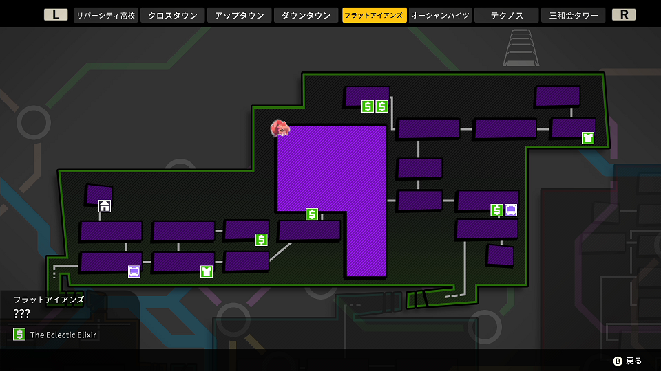Select the far northeast top room
Screen dimensions: 661x371
pyautogui.click(x=558, y=96)
